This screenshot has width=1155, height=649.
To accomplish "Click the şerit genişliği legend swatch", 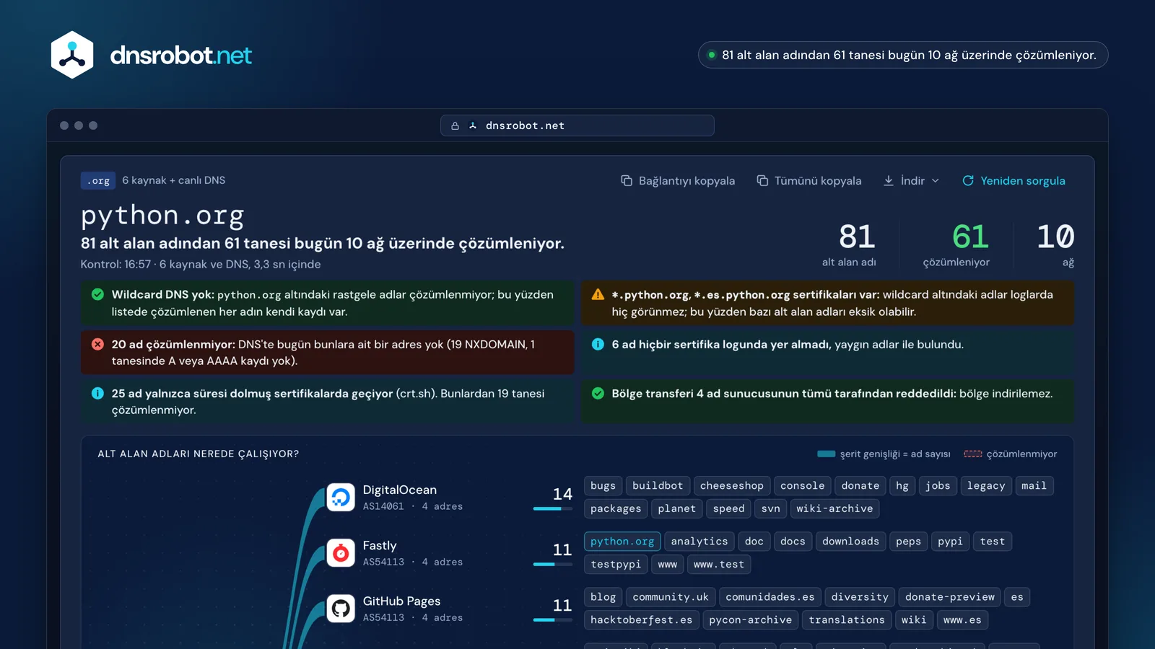I will (826, 454).
